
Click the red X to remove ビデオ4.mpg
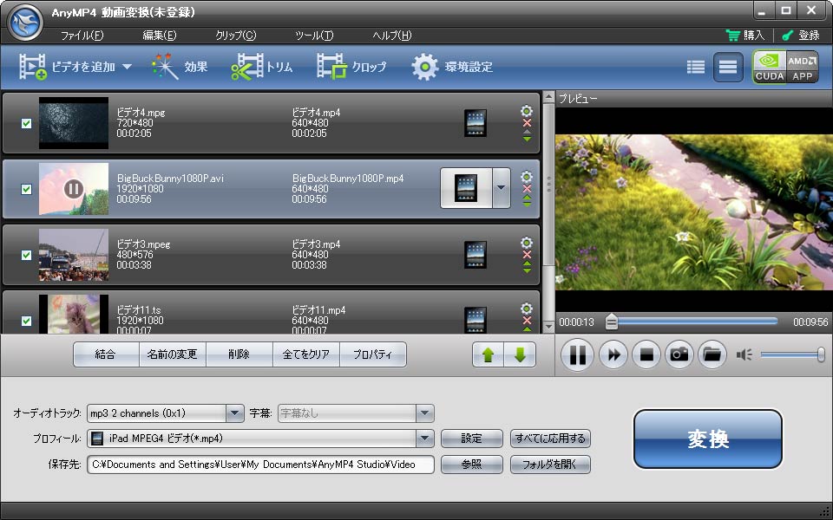527,123
